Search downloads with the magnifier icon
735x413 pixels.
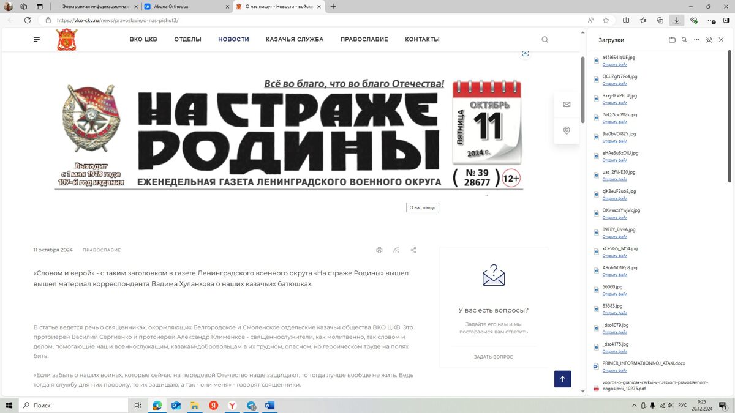point(684,40)
